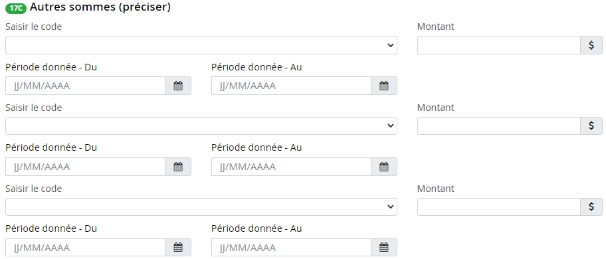The image size is (606, 259).
Task: Focus the second Montant input field
Action: [499, 126]
